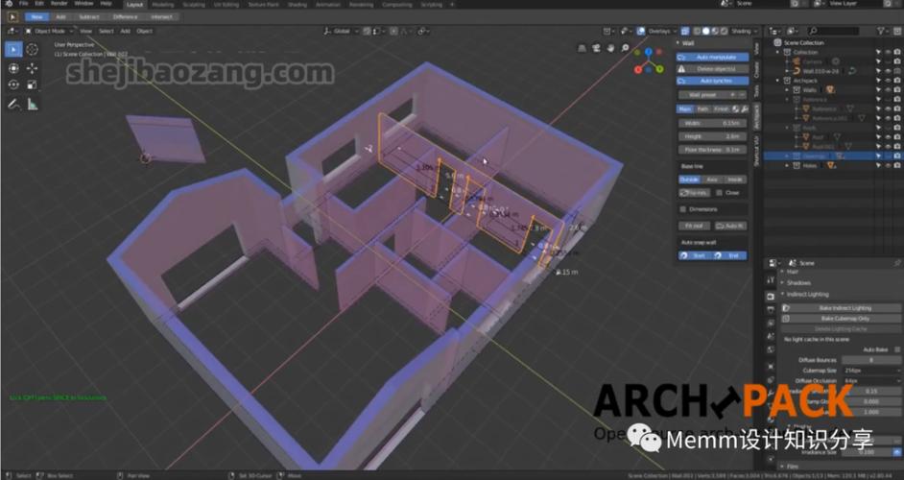
Task: Select the Subtract selection mode button
Action: [x=89, y=16]
